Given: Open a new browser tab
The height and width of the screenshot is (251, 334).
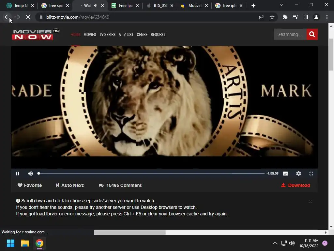Looking at the screenshot, I should (253, 6).
